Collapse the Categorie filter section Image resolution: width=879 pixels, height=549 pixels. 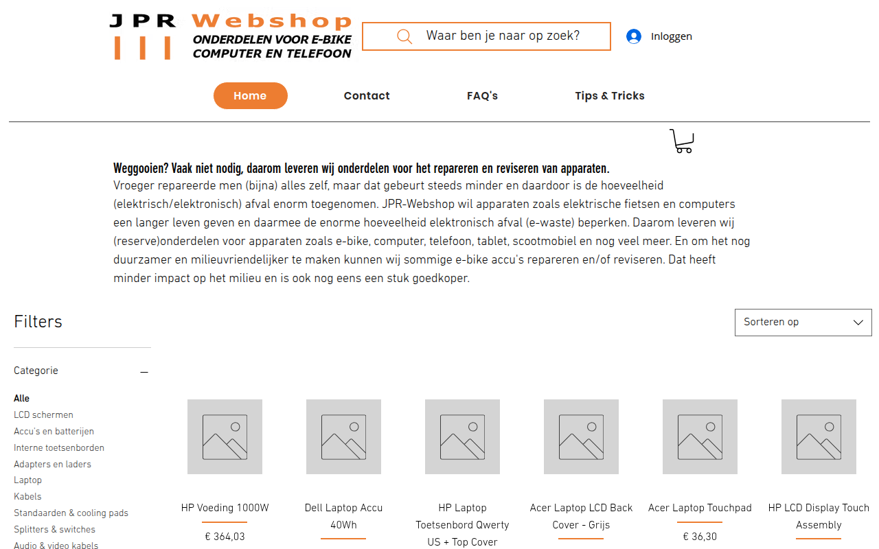click(144, 371)
